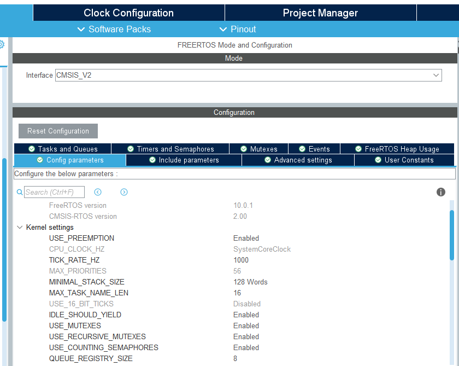Select USE_PREEMPTION Enabled value
The image size is (459, 366).
246,238
